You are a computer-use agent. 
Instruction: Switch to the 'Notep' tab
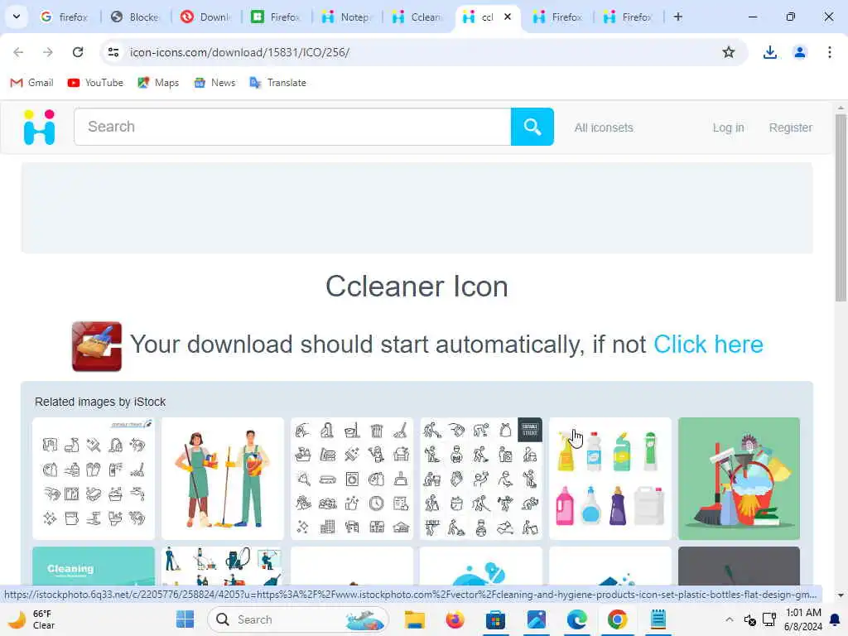coord(347,17)
